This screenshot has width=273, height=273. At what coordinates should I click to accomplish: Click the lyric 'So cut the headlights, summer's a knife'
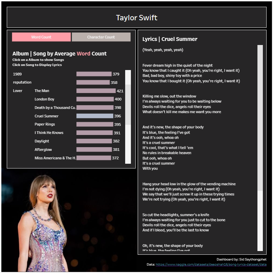tap(176, 215)
